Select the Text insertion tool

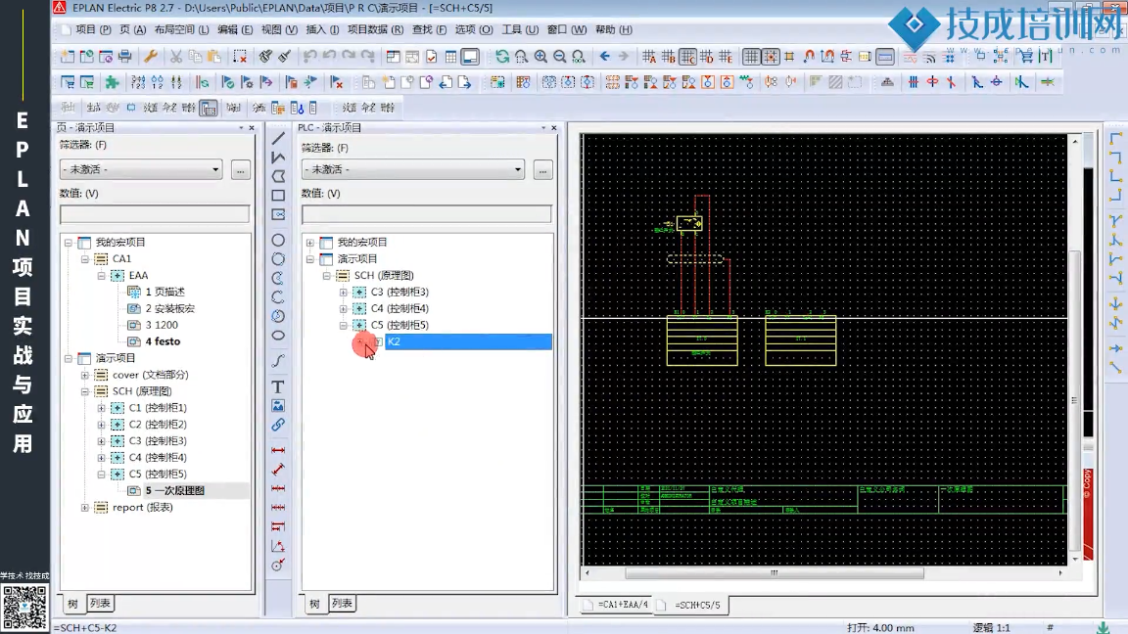pyautogui.click(x=278, y=386)
